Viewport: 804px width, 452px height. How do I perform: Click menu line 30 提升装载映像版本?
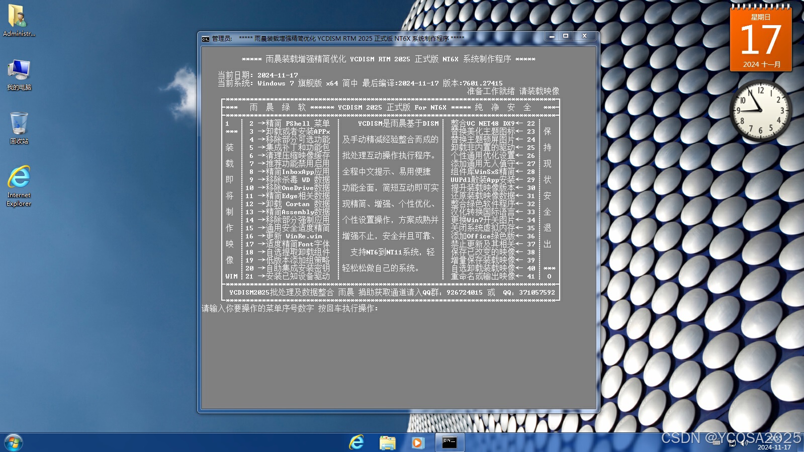[493, 188]
